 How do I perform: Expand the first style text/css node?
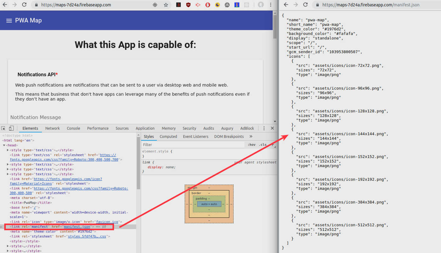8,150
